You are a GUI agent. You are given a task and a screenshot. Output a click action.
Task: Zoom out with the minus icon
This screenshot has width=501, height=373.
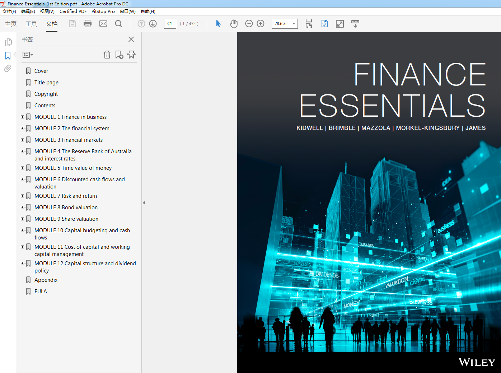point(249,24)
